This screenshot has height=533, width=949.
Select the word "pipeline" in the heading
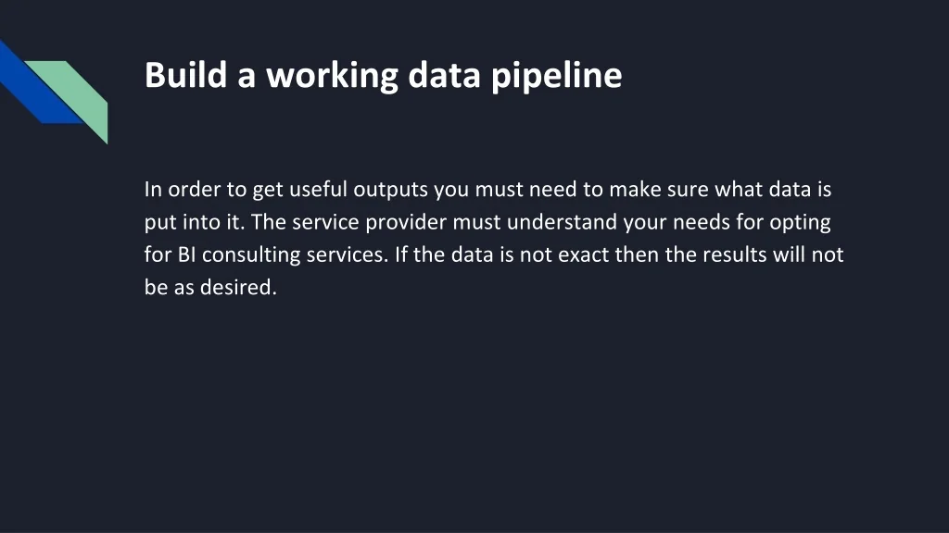point(557,76)
